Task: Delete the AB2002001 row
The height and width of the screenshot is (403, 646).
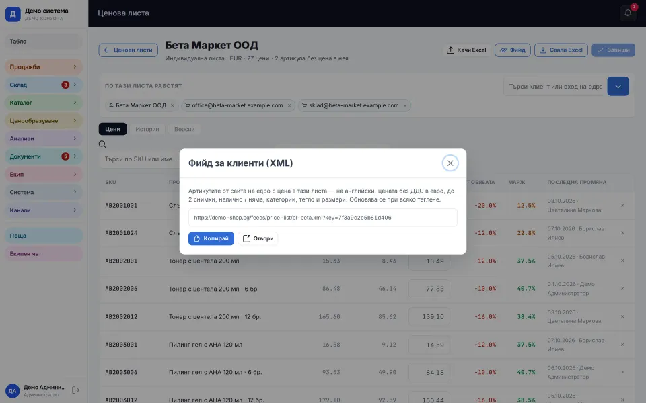Action: [x=622, y=261]
